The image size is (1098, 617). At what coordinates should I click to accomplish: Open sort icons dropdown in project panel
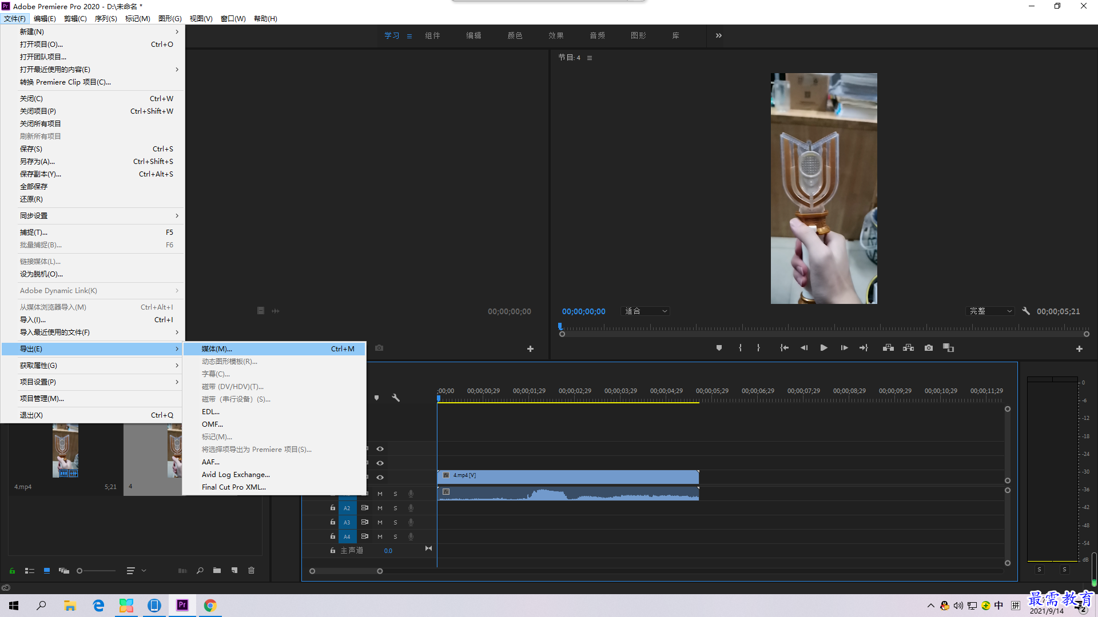[136, 571]
